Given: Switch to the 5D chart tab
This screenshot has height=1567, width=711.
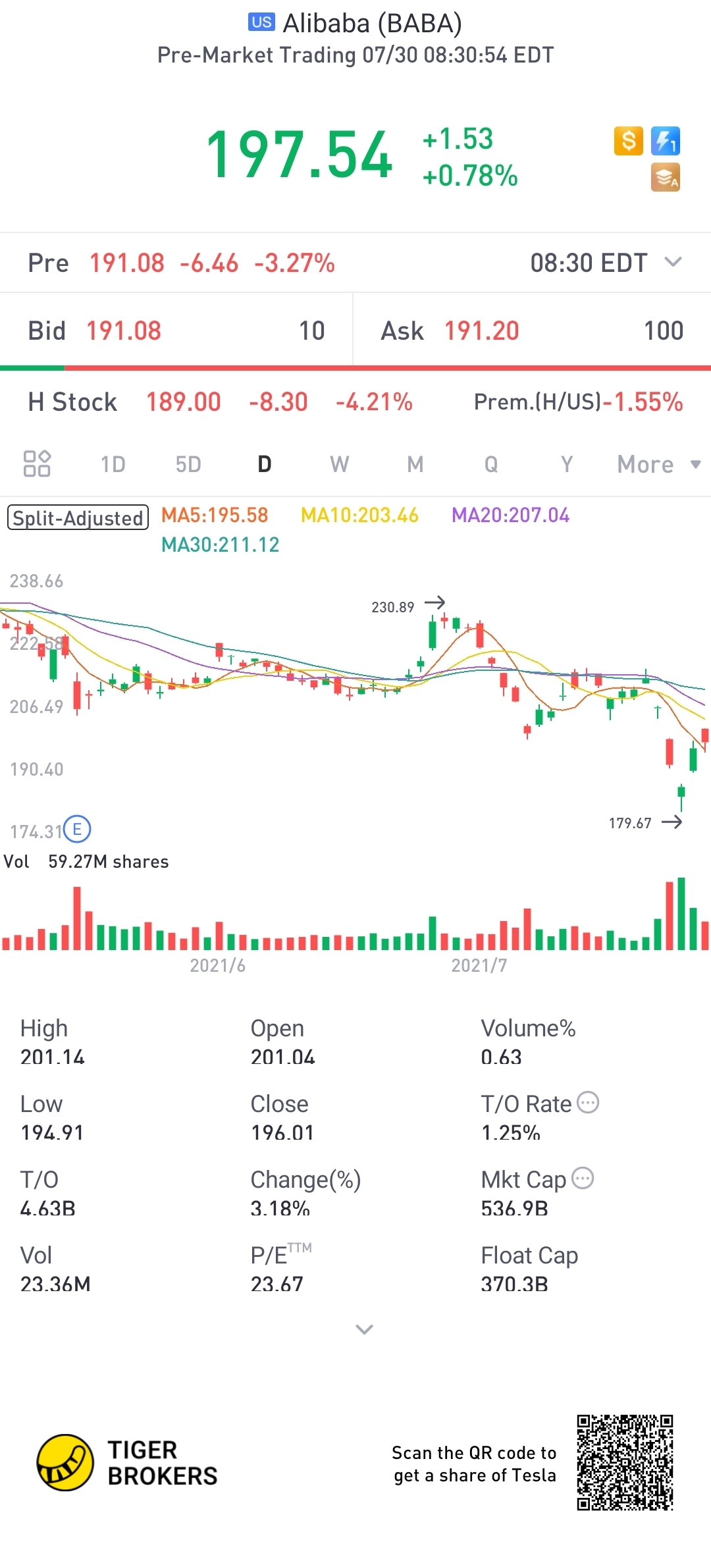Looking at the screenshot, I should point(188,464).
